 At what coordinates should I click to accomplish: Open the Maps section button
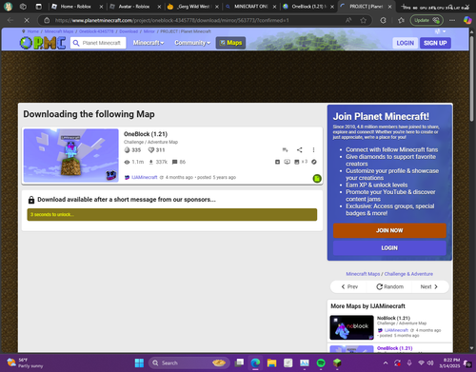[x=230, y=43]
